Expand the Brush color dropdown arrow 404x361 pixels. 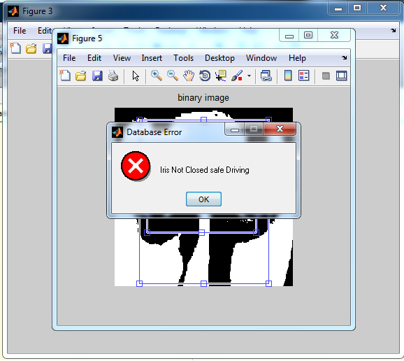click(x=249, y=76)
